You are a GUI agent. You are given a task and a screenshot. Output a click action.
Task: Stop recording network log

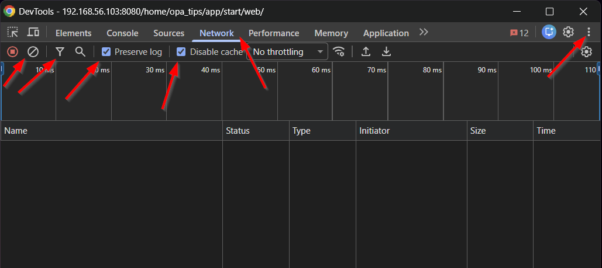coord(12,52)
